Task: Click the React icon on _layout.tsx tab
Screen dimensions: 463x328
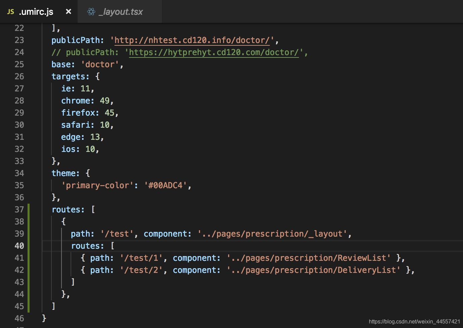Action: (x=91, y=12)
